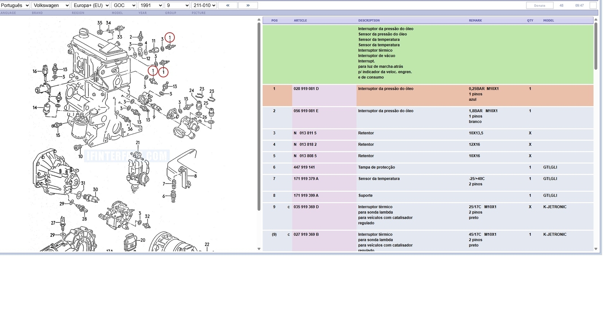Click the parts table vertical scrollbar thumb
The image size is (609, 327).
tap(596, 46)
